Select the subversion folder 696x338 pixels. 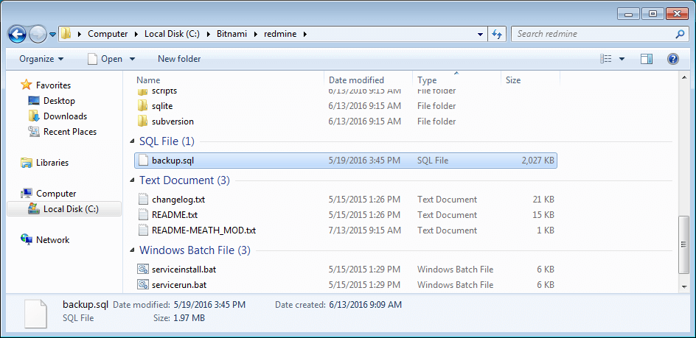[x=173, y=122]
